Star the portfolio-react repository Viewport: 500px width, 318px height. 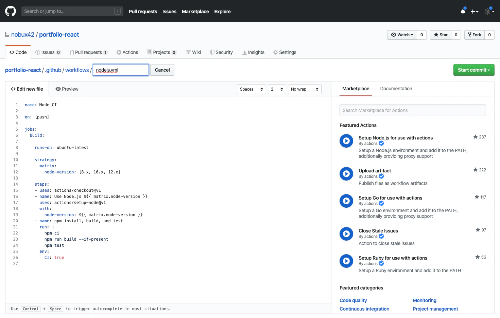(441, 35)
